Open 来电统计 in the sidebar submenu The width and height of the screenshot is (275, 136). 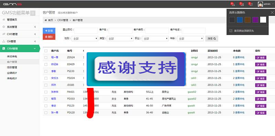tap(12, 78)
